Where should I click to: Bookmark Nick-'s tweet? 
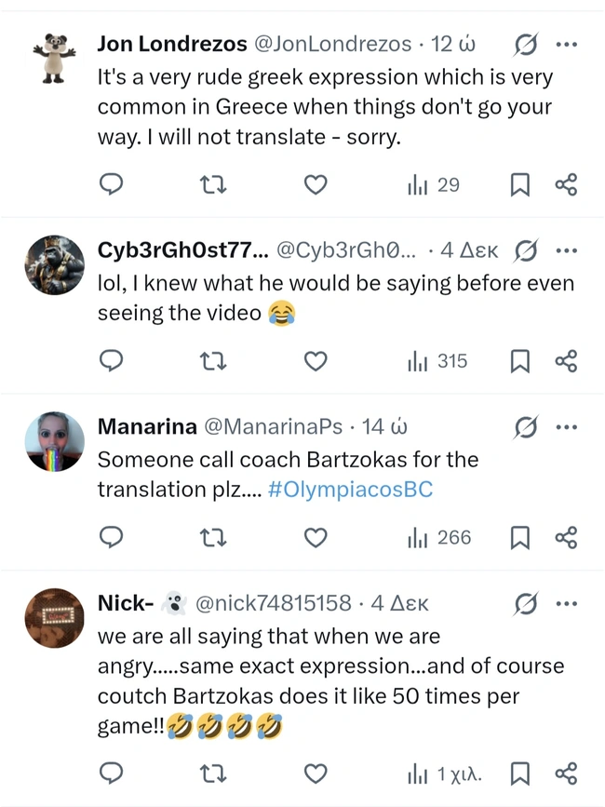point(520,773)
